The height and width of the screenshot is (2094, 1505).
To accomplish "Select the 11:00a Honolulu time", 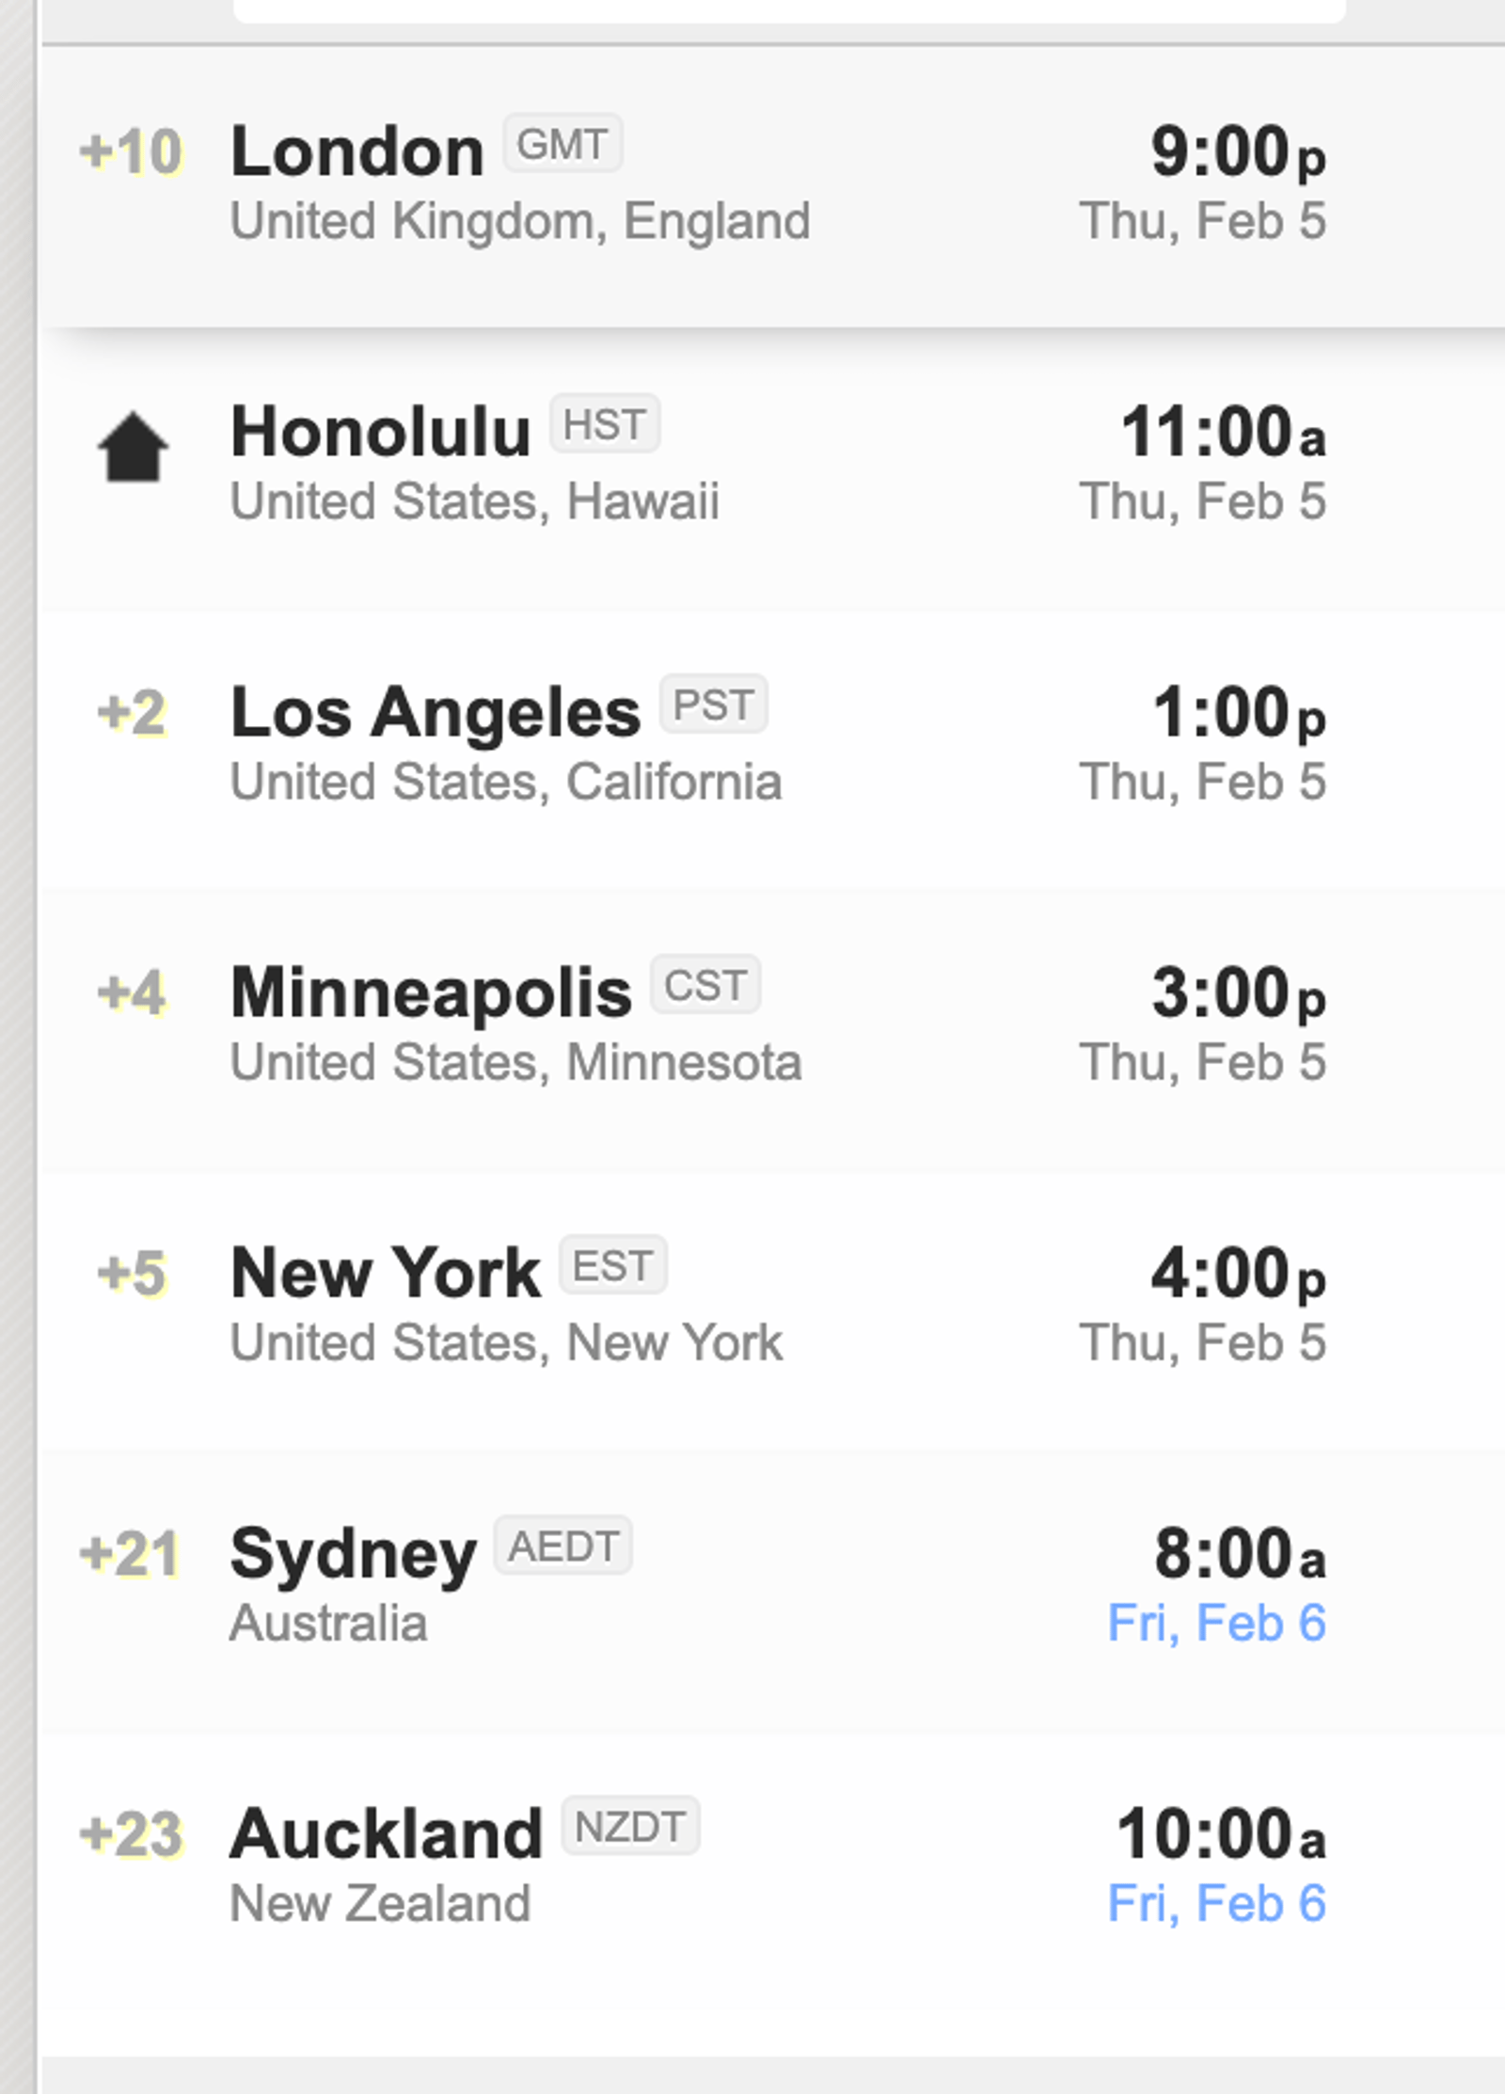I will [x=1223, y=432].
